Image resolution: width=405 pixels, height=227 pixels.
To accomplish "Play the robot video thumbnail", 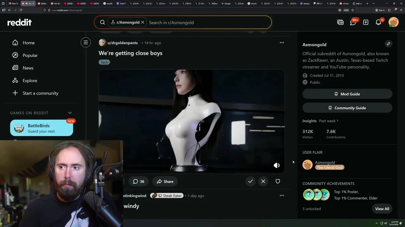I will click(x=191, y=121).
